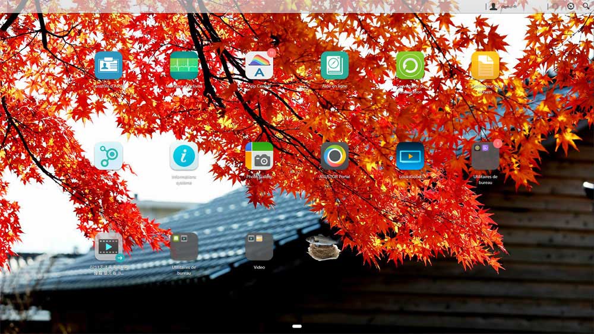Click the bird nest desktop icon

point(323,248)
